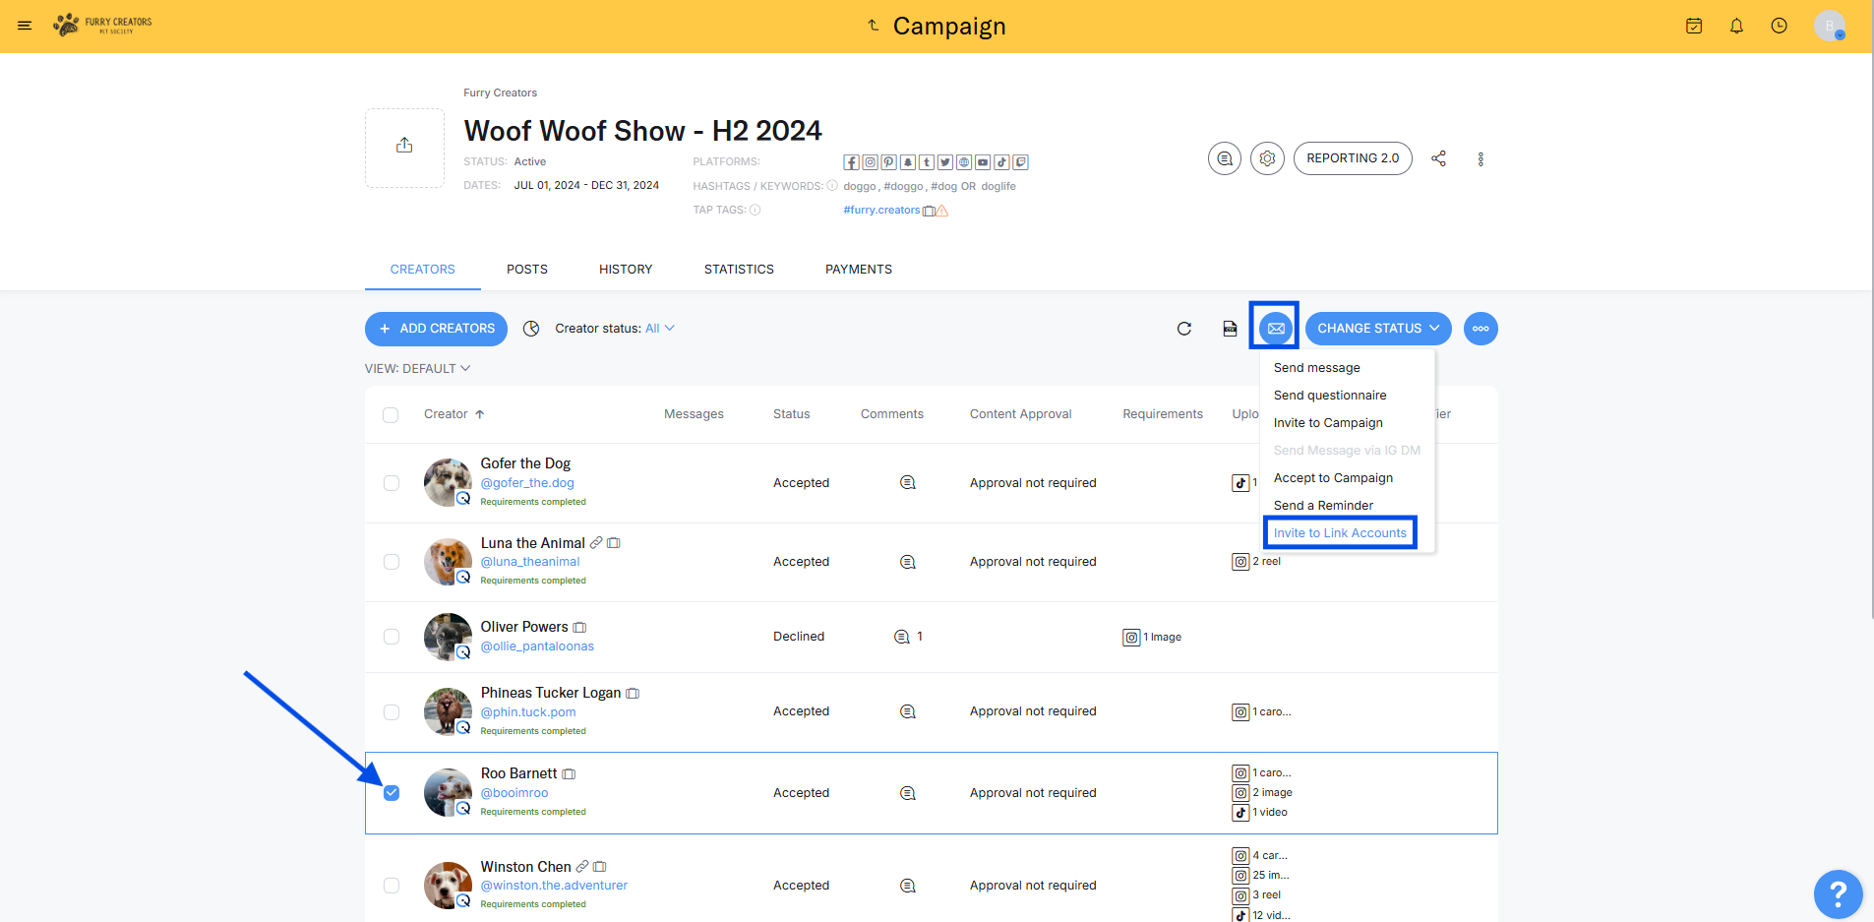1874x922 pixels.
Task: Open campaign settings gear icon
Action: 1267,158
